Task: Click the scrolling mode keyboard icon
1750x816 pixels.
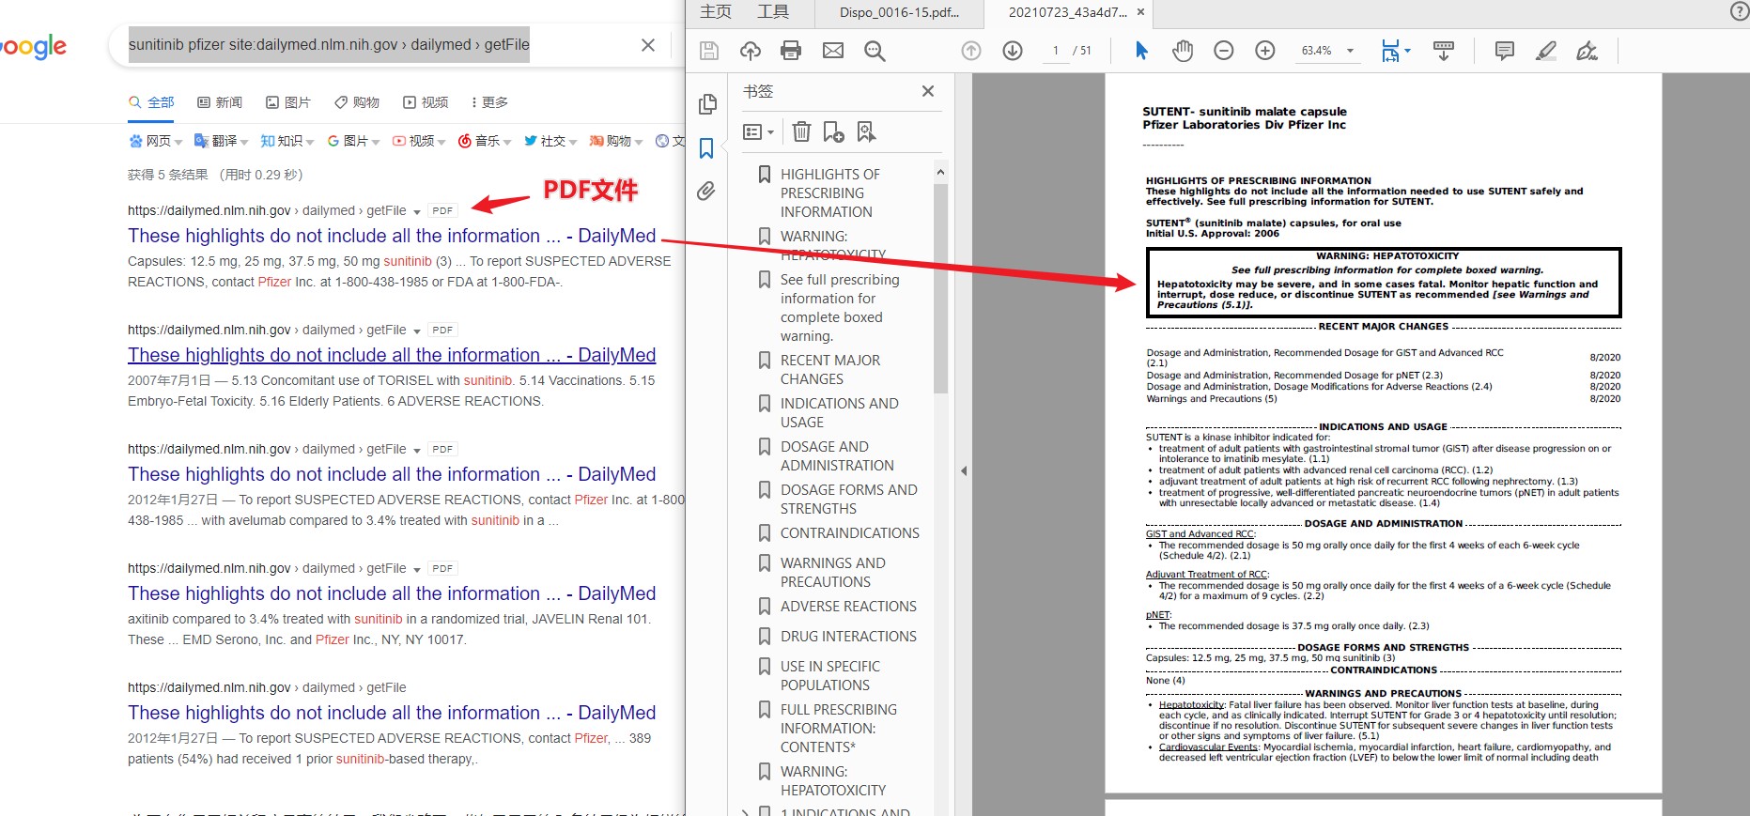Action: [1444, 51]
